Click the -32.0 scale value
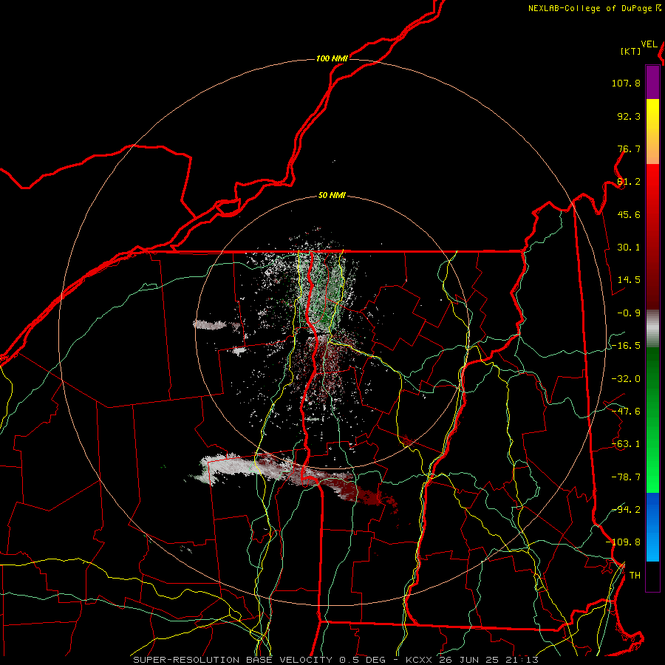The height and width of the screenshot is (665, 665). 626,379
